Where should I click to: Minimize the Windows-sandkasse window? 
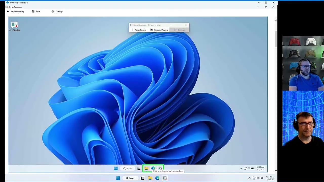click(258, 3)
